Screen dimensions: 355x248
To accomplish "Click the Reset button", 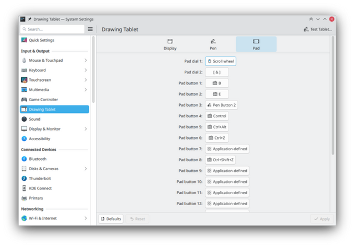I will pos(138,219).
